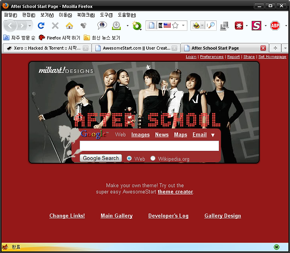Click the Google Search button
Image resolution: width=290 pixels, height=253 pixels.
coord(101,158)
